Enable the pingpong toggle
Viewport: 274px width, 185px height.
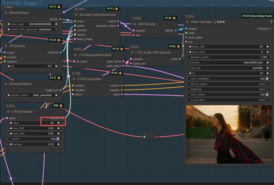267,89
